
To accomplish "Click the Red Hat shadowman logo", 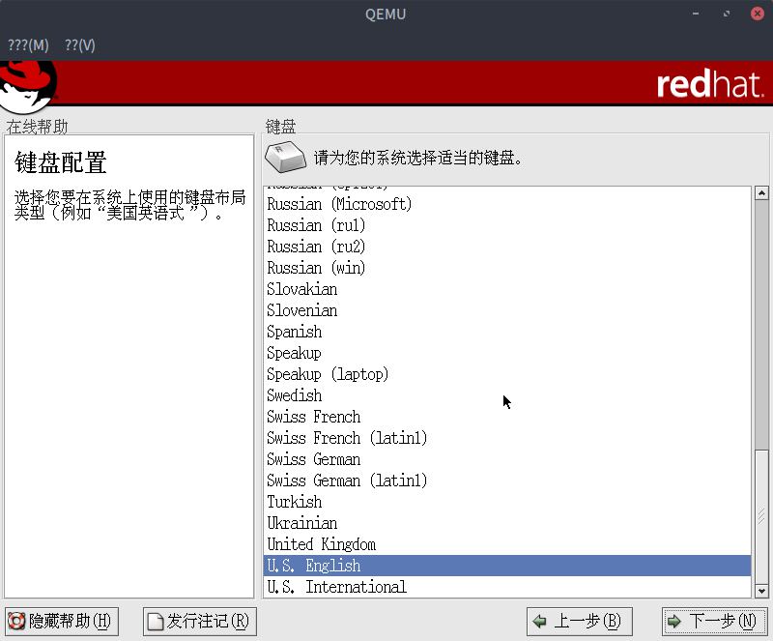I will (x=27, y=85).
